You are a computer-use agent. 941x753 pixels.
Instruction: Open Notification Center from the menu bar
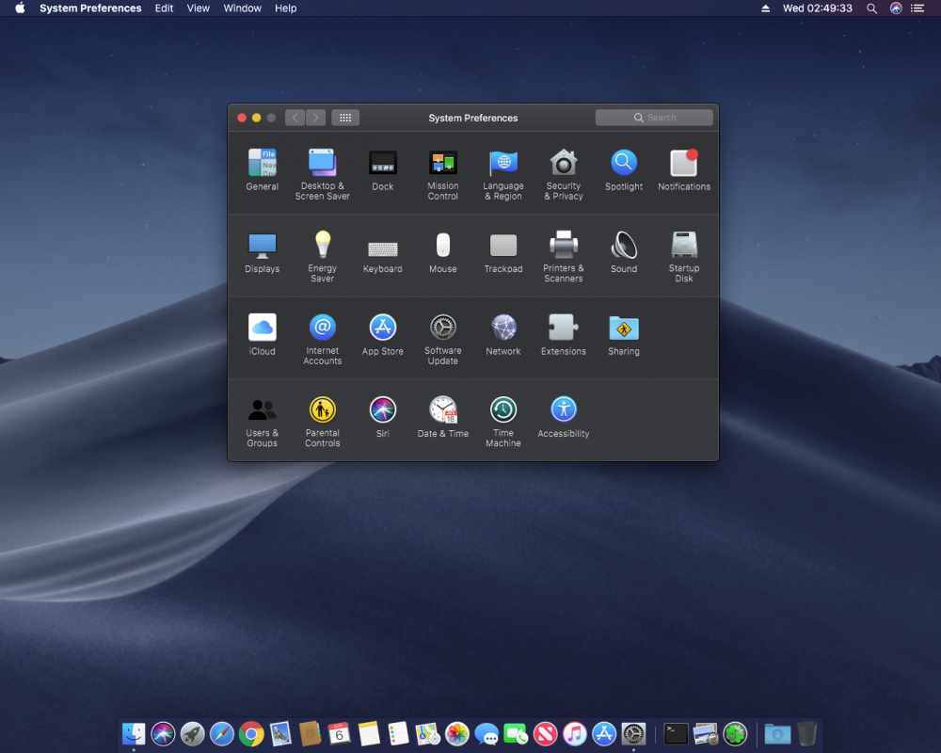pyautogui.click(x=917, y=8)
